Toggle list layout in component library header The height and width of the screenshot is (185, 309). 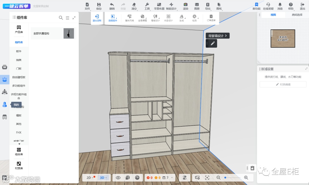[68, 18]
